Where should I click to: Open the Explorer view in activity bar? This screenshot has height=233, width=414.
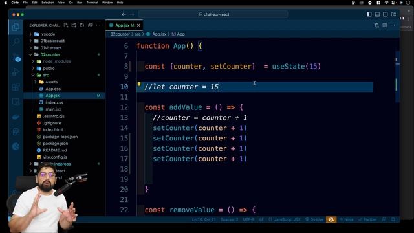16,27
